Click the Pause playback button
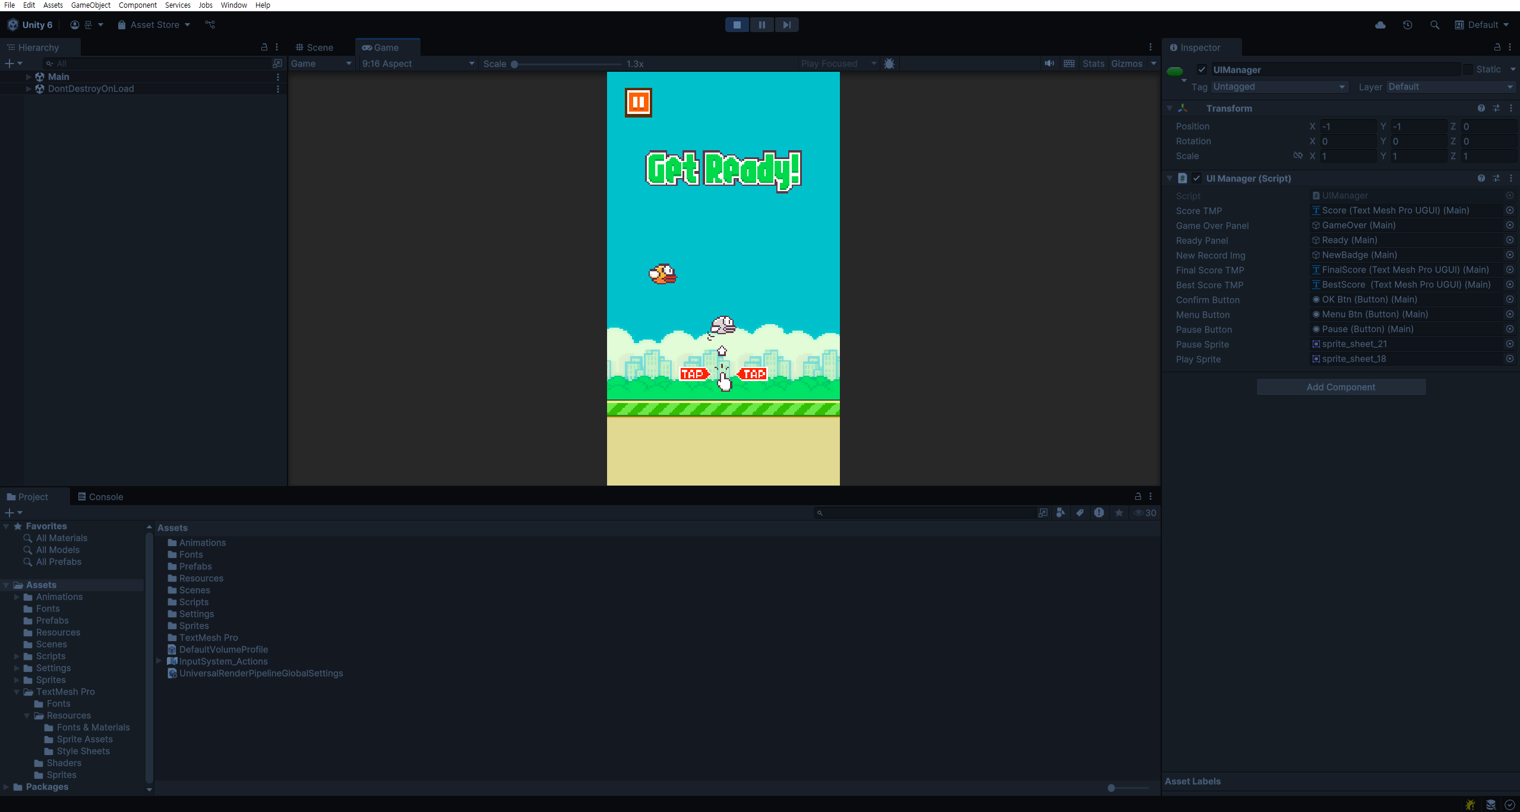This screenshot has width=1520, height=812. 761,25
